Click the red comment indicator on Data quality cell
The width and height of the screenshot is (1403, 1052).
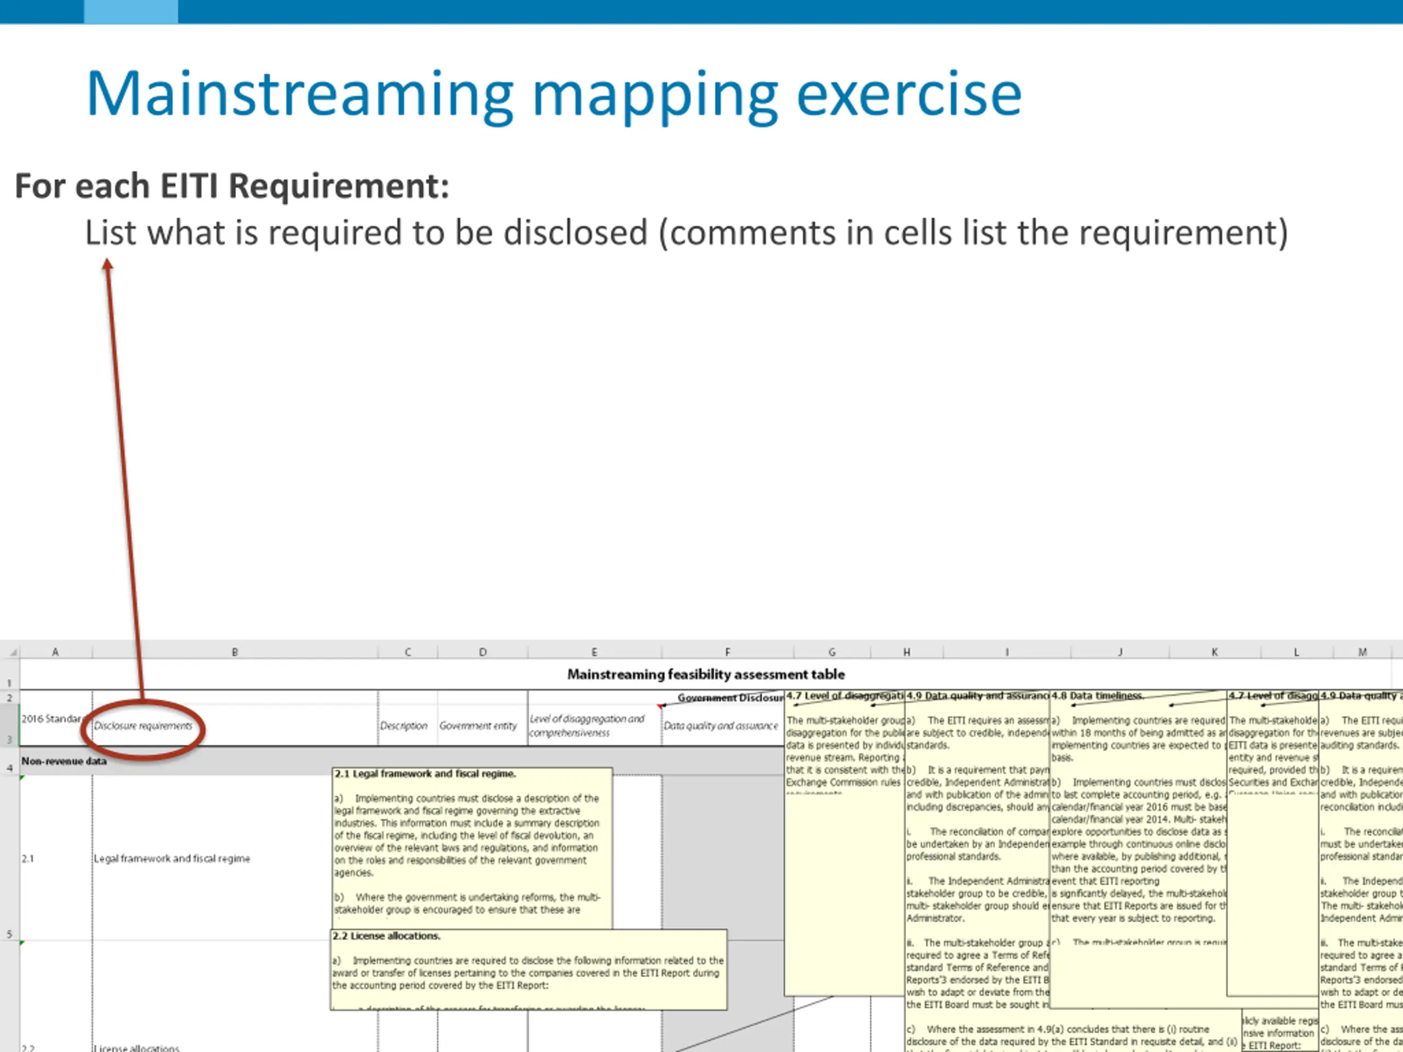(660, 706)
